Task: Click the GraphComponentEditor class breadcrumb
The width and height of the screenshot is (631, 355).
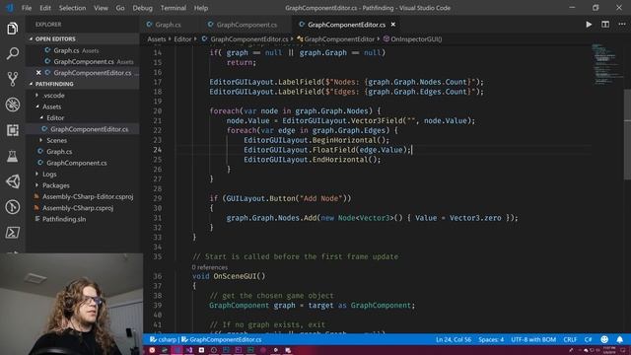Action: coord(335,39)
